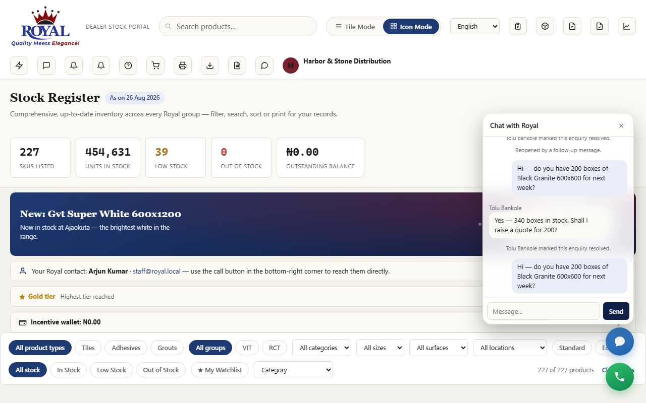646x403 pixels.
Task: Click the Low Stock 39 stat card
Action: coord(176,158)
